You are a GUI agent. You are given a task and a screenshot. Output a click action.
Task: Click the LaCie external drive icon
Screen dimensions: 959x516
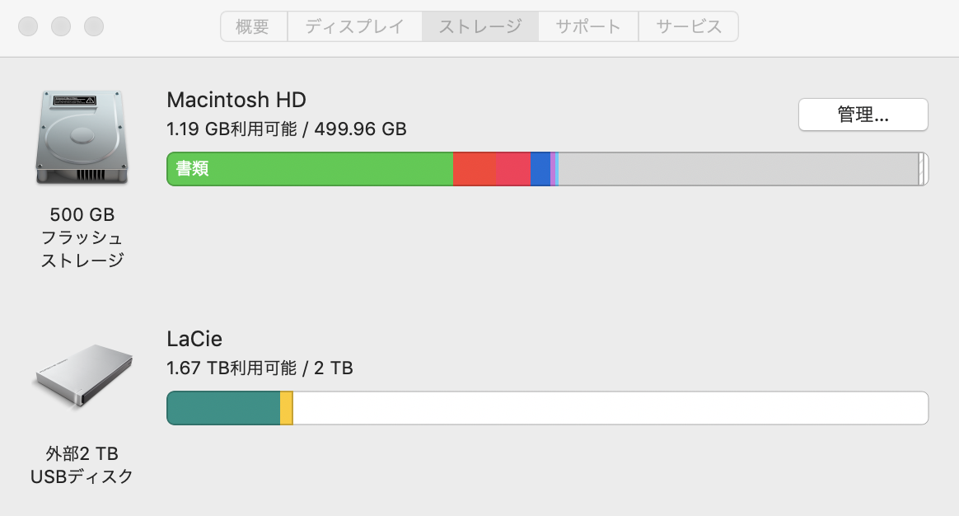pos(82,375)
